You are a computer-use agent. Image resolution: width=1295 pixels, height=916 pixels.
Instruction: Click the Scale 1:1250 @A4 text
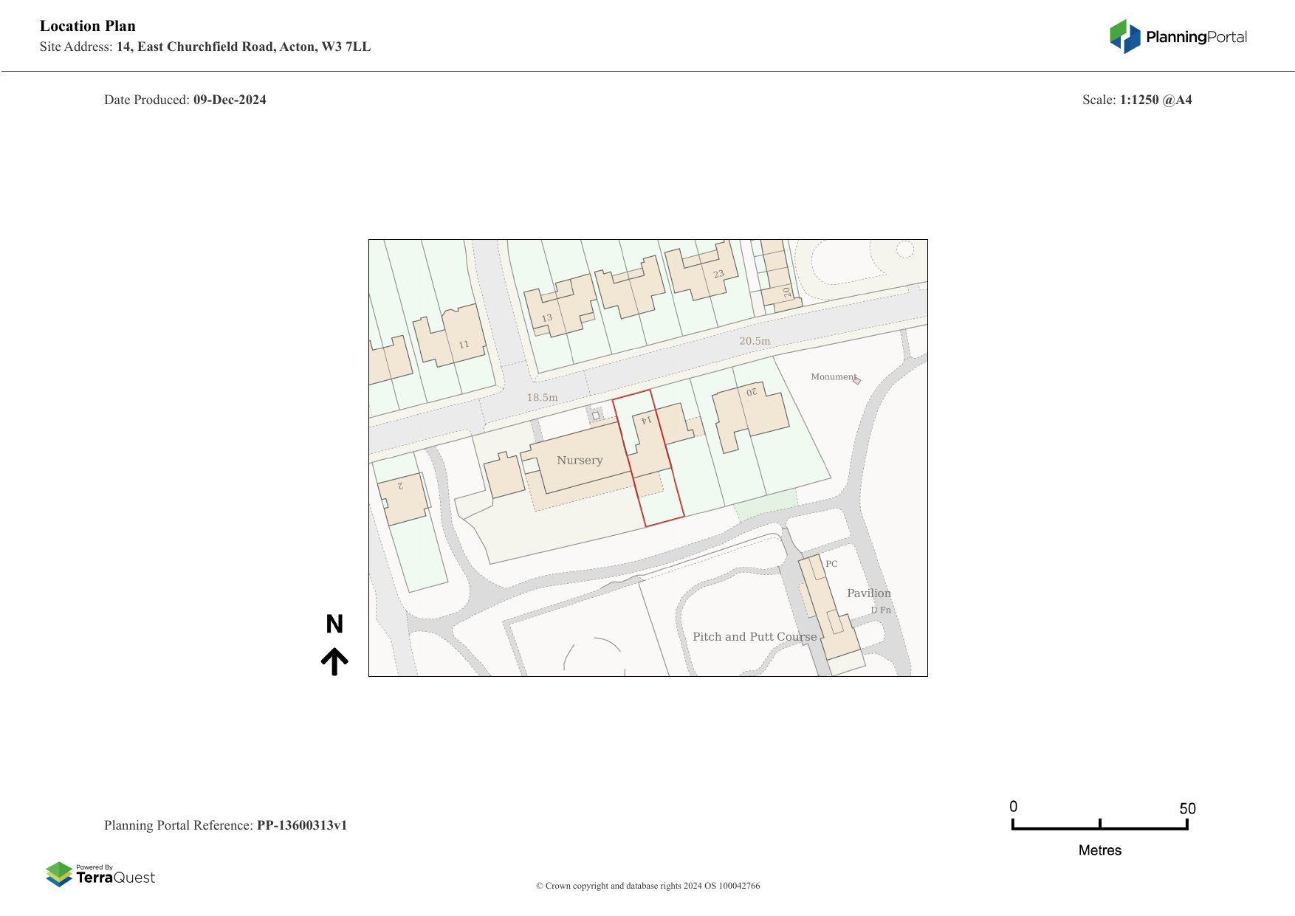(1136, 100)
